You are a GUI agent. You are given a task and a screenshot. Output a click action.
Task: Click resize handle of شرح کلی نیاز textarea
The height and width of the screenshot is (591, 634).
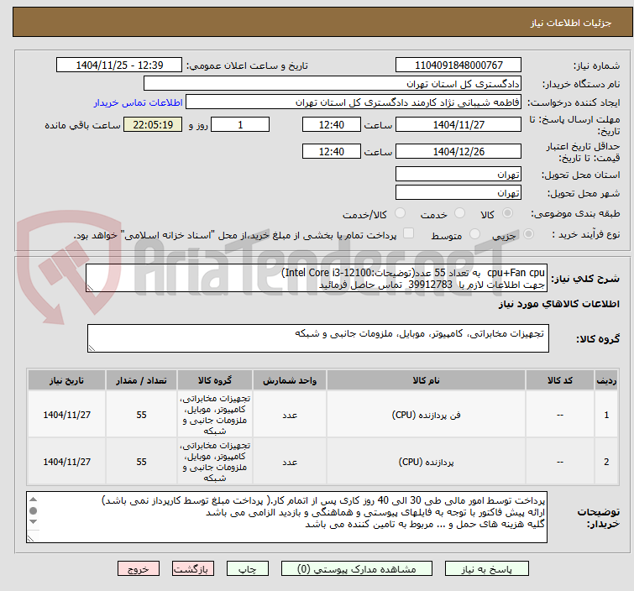90,287
